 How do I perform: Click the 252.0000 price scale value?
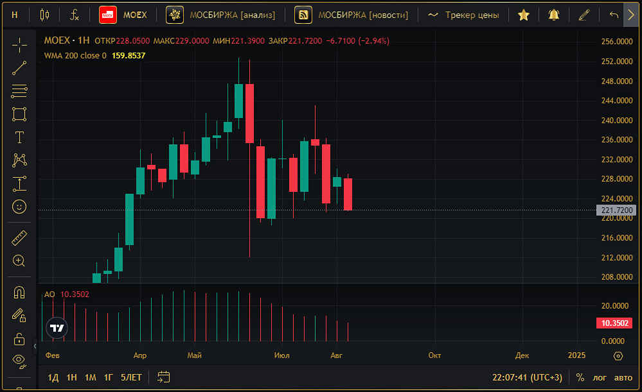pos(616,62)
